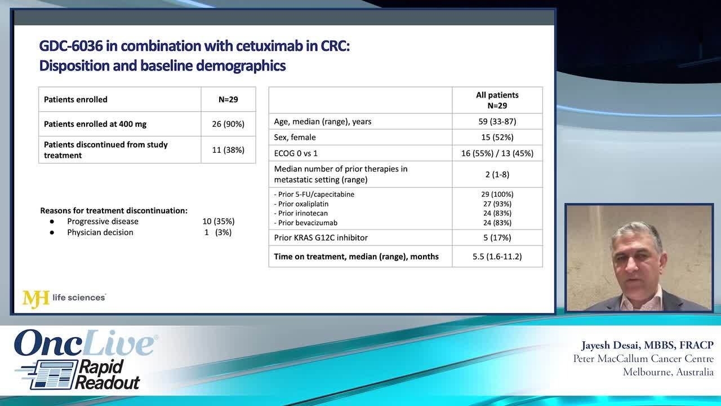Click the OncLive Rapid Readout logo
The height and width of the screenshot is (406, 721).
click(x=84, y=360)
